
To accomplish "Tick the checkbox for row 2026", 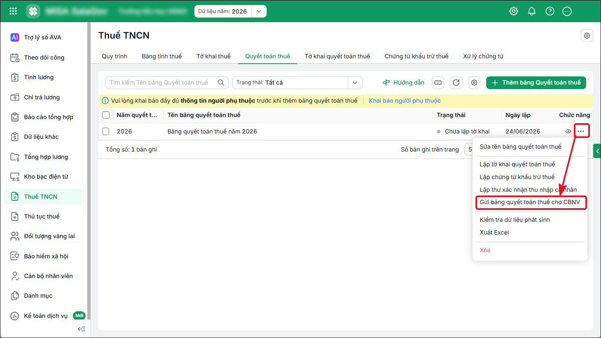I will click(106, 131).
